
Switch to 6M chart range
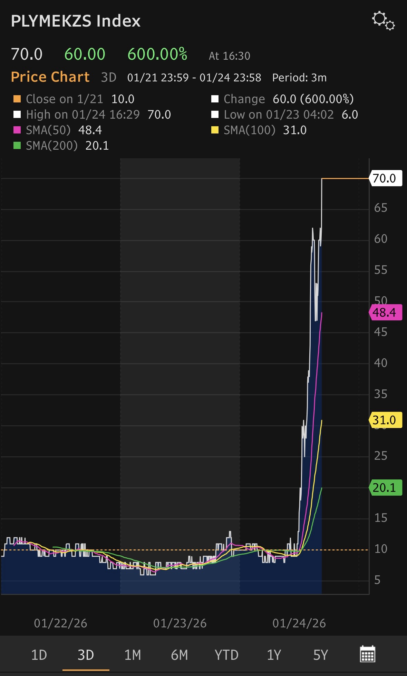[179, 655]
